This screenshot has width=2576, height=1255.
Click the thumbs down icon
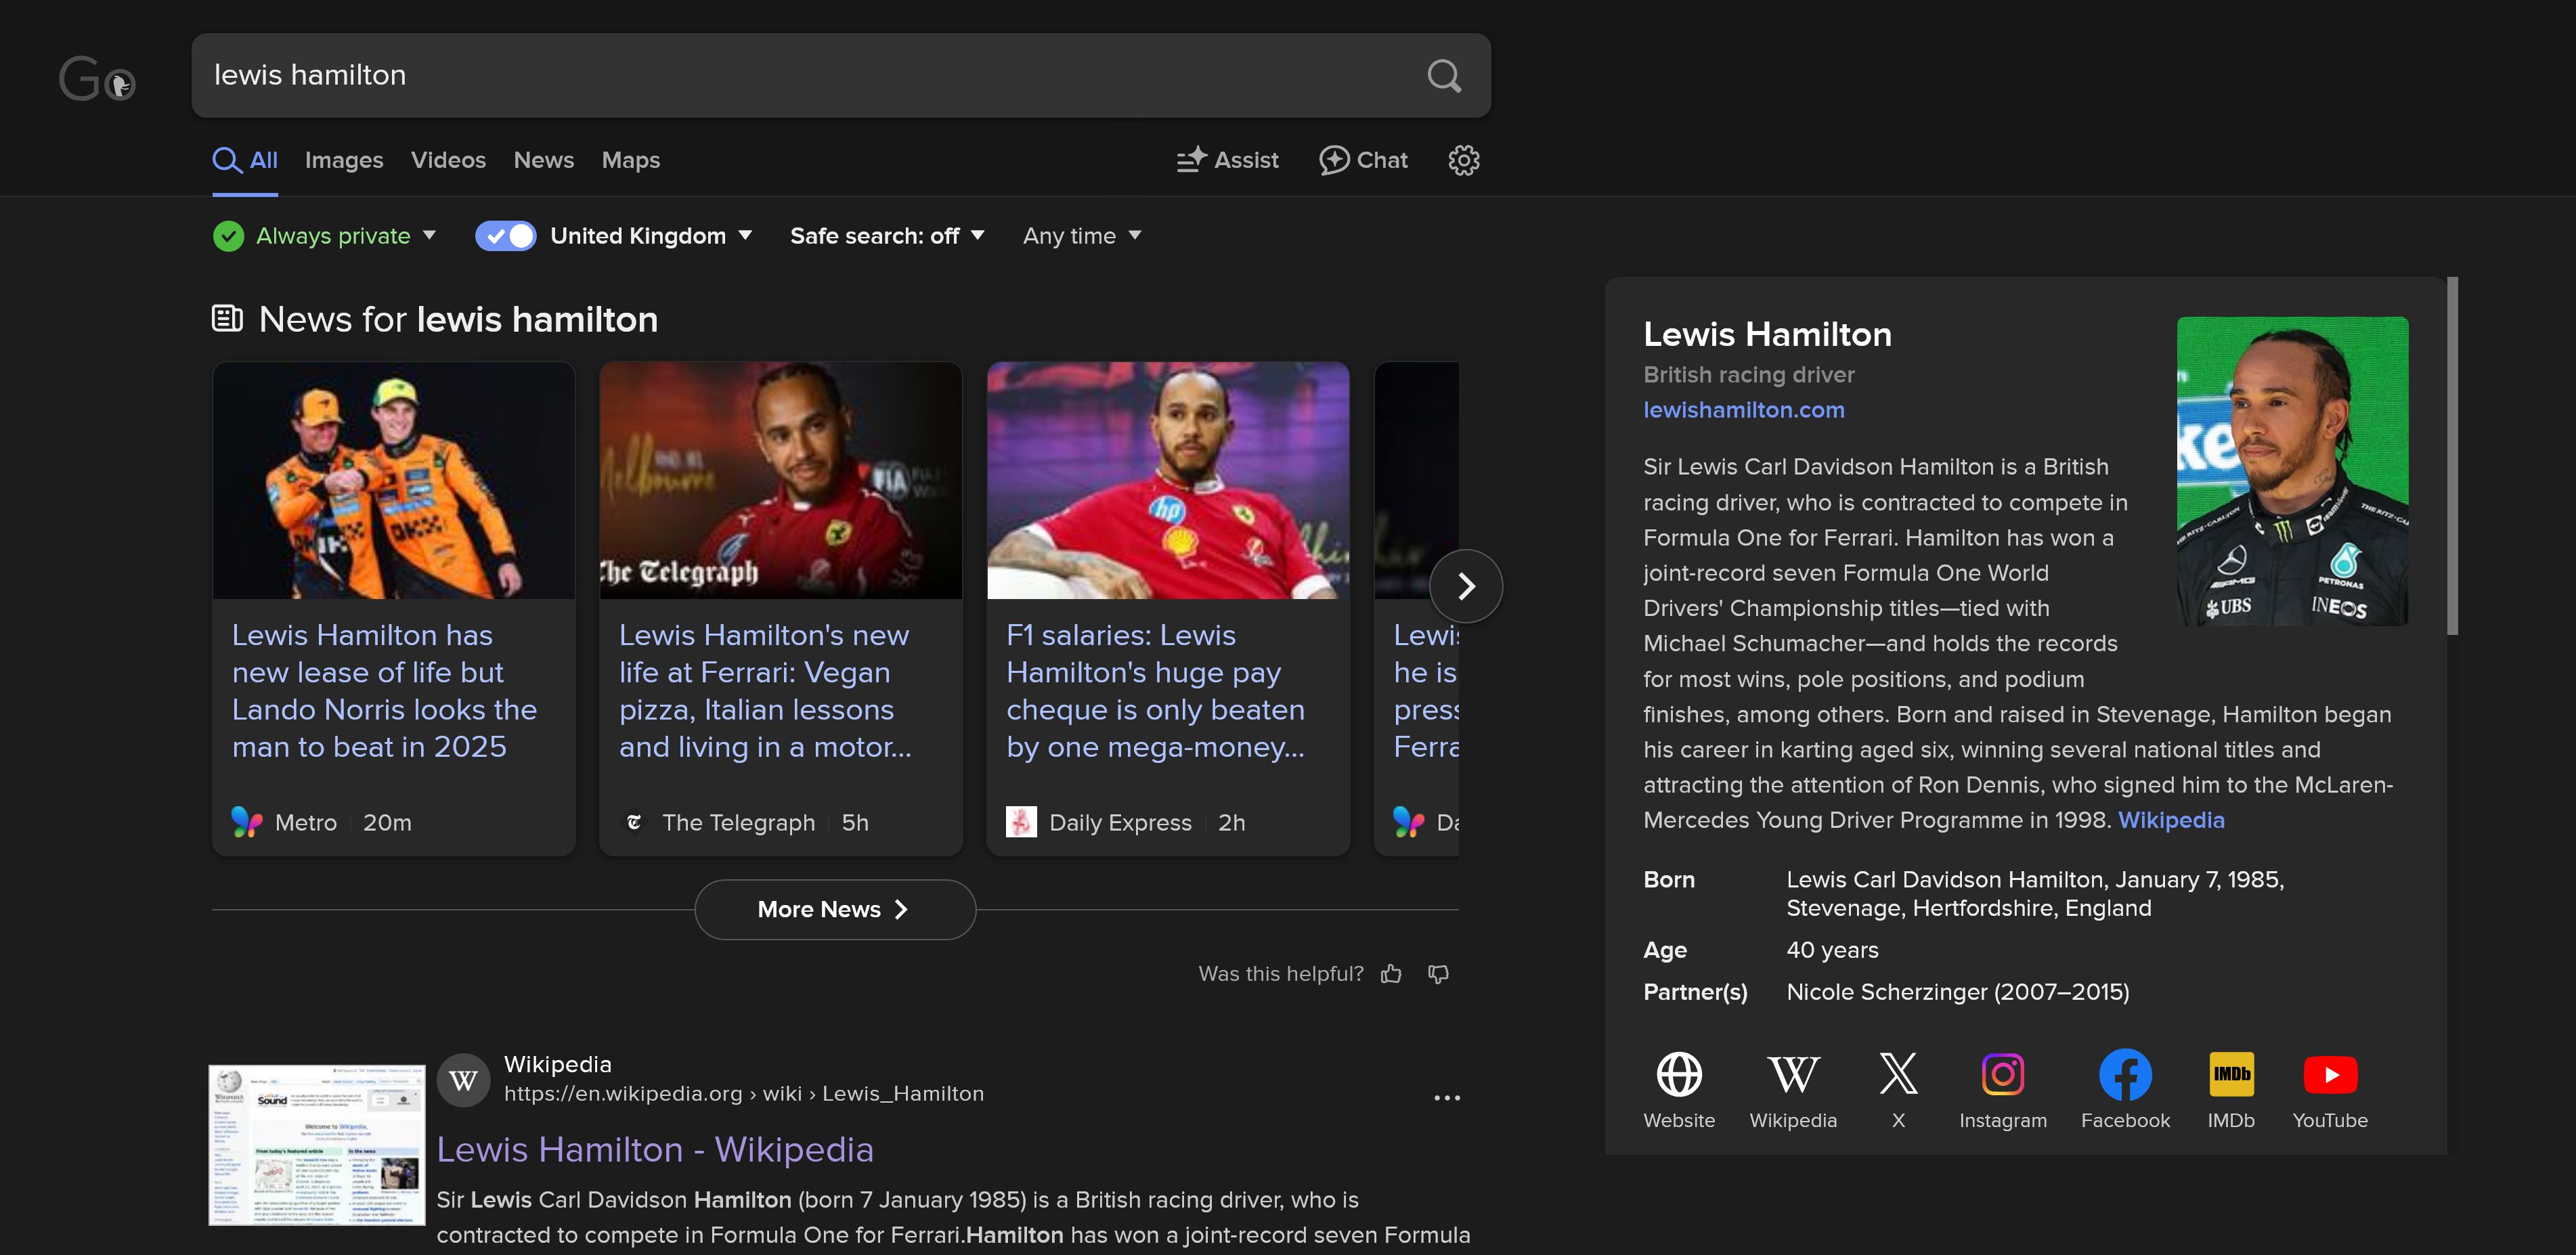tap(1438, 974)
